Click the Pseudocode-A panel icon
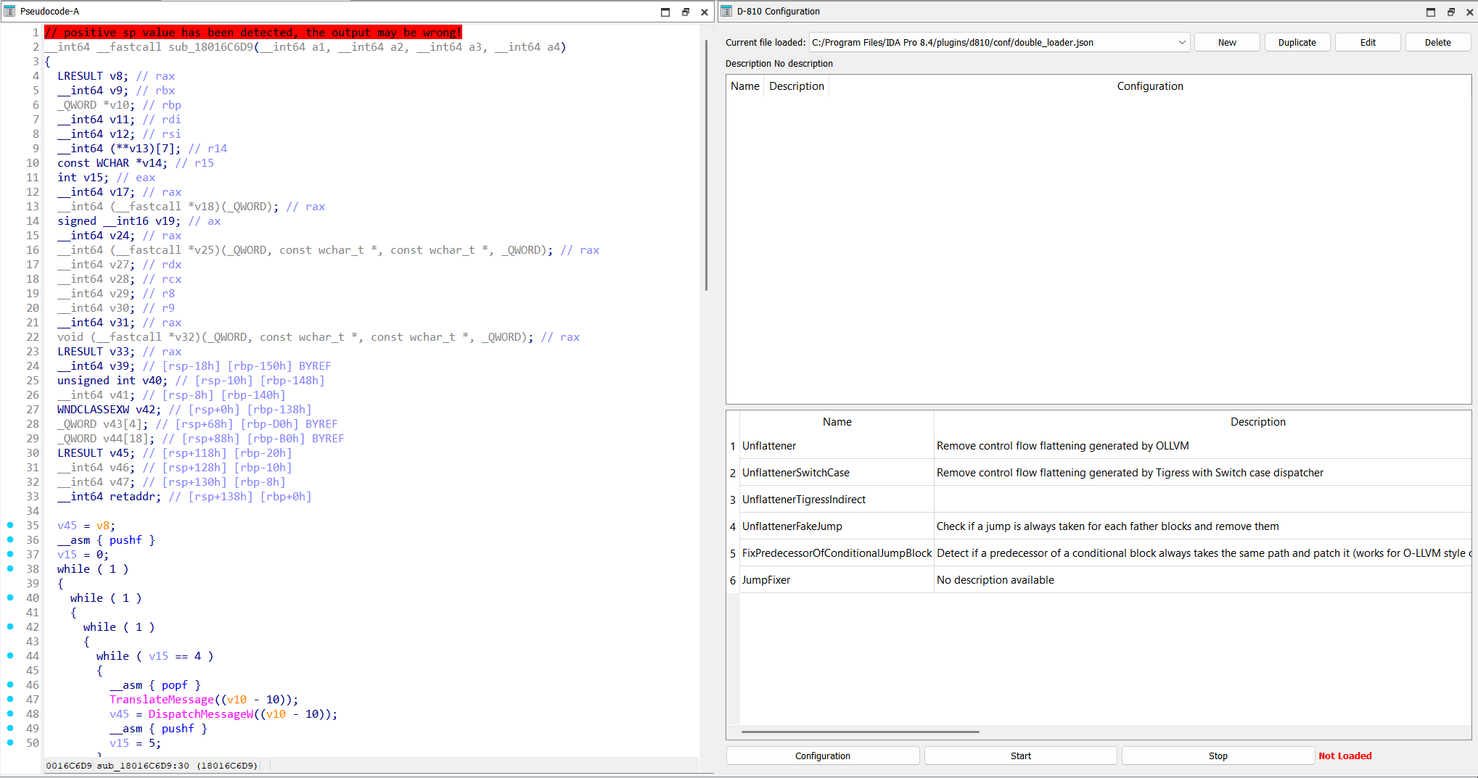Screen dimensions: 1478x778 [9, 12]
